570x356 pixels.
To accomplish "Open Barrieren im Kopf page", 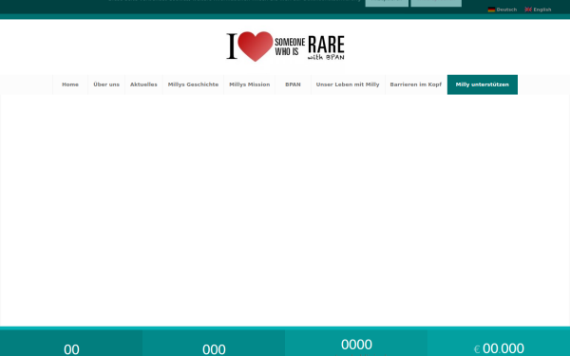I will tap(415, 84).
